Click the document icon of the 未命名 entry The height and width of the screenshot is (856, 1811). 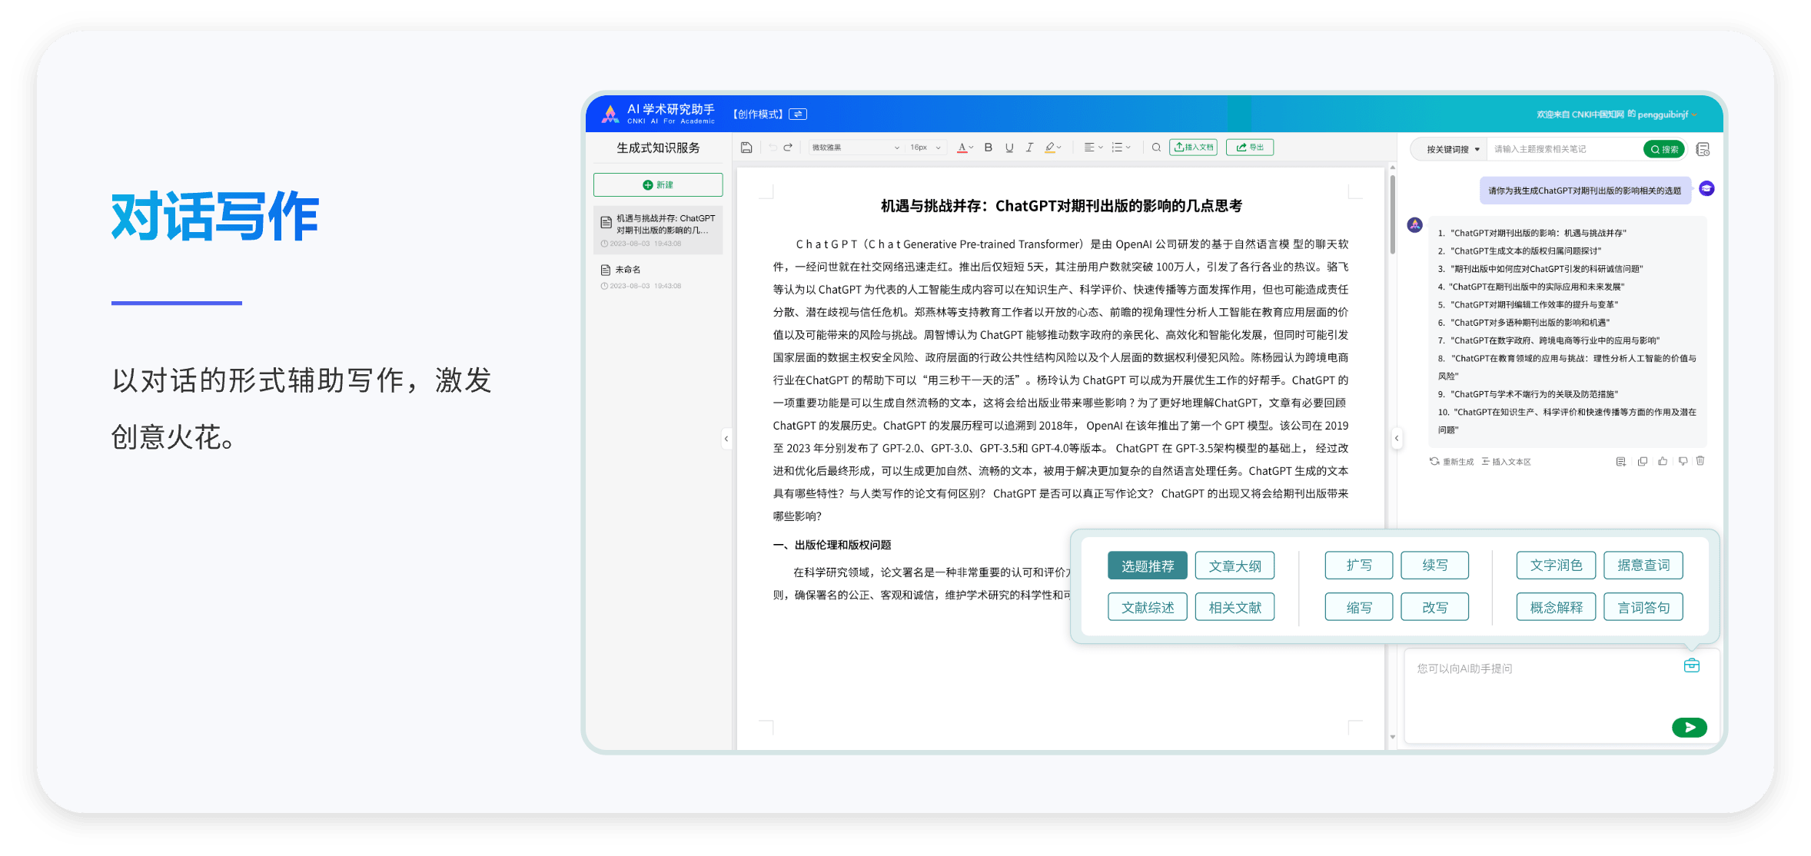tap(605, 270)
